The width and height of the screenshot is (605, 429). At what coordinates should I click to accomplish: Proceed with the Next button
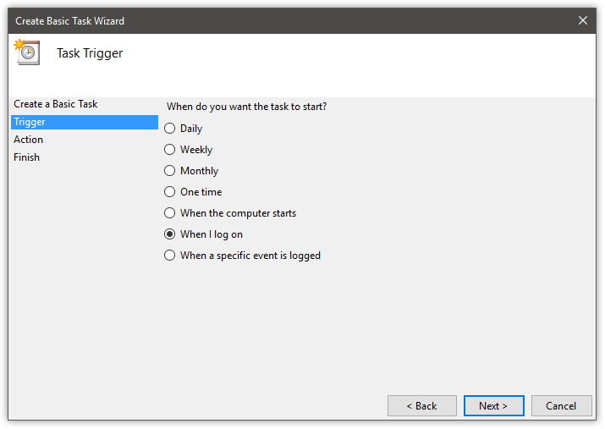tap(493, 406)
